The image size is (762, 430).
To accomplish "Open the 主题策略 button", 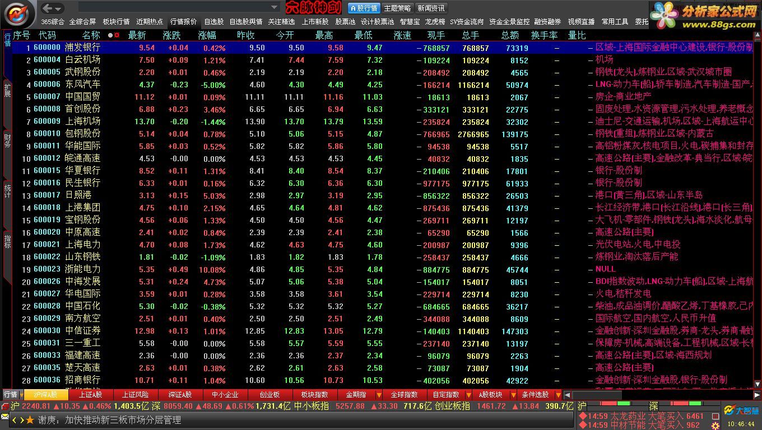I will 397,8.
